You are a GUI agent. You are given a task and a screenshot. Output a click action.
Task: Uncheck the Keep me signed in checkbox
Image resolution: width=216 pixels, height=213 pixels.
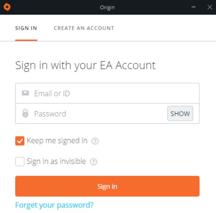[20, 141]
